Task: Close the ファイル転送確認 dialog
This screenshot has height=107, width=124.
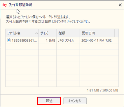Action: 120,5
